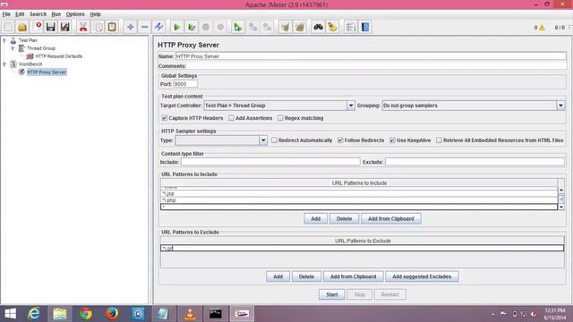
Task: Start the test with green play icon
Action: click(x=177, y=27)
